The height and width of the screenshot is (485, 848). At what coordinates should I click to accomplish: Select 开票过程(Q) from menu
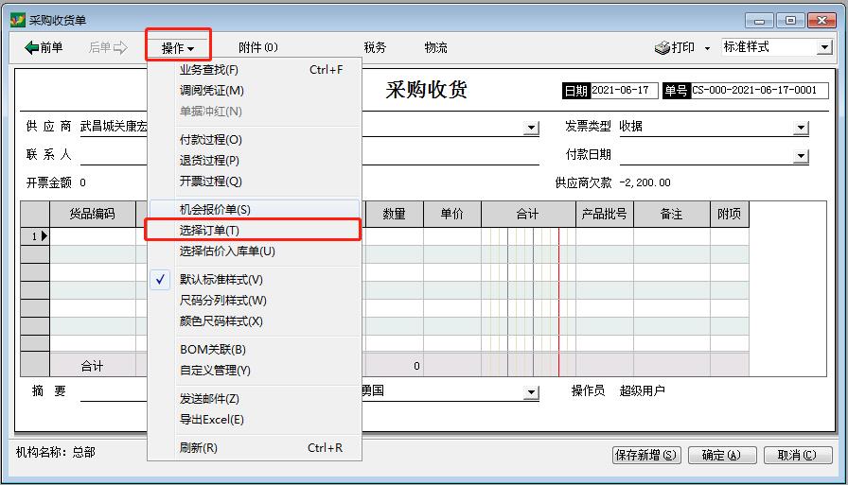click(x=255, y=182)
